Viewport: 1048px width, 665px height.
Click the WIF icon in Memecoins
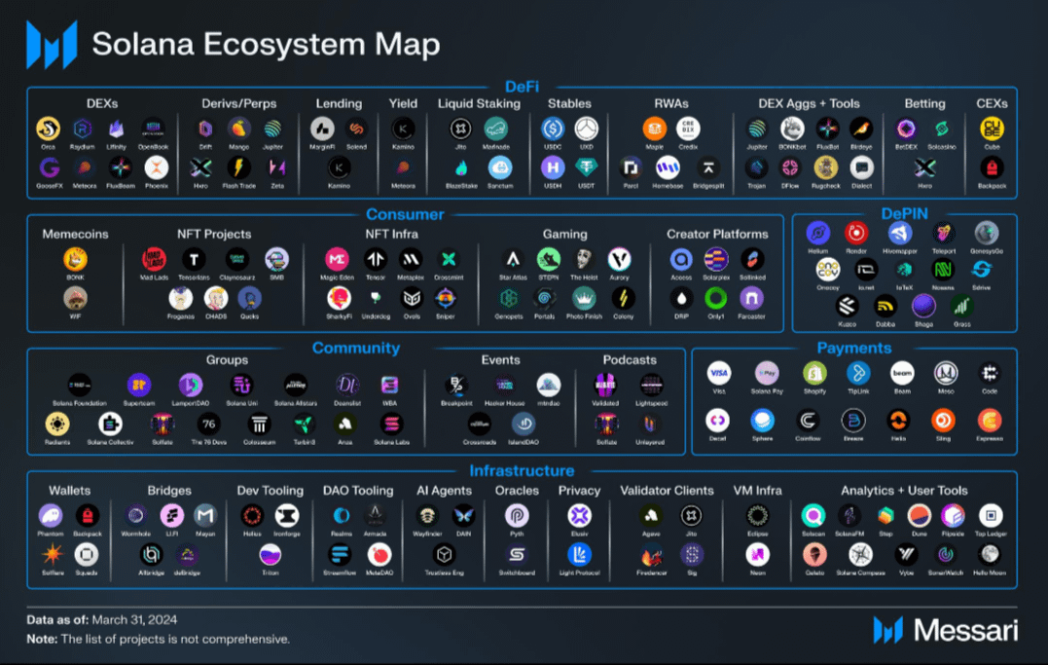point(75,298)
